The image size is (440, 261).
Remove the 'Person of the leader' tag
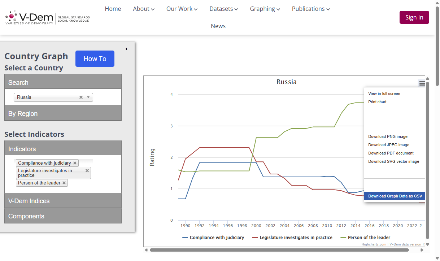coord(64,183)
